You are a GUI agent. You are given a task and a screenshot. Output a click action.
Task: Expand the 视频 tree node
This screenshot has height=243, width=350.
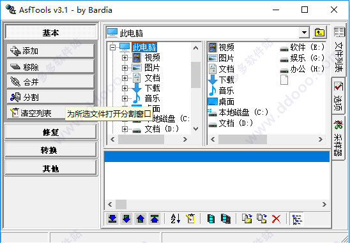click(x=125, y=57)
